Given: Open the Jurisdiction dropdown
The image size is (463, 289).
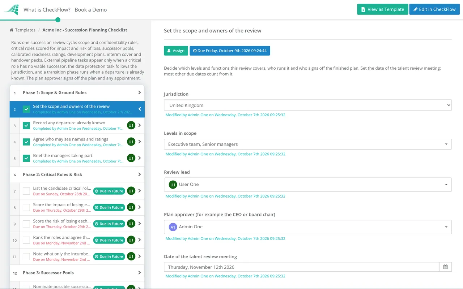Looking at the screenshot, I should (x=308, y=105).
